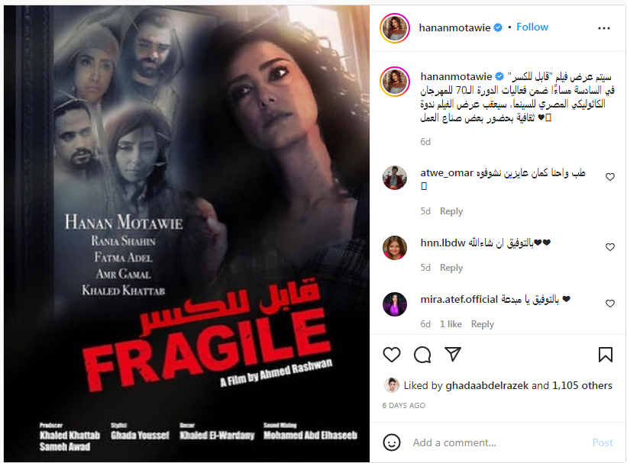Image resolution: width=627 pixels, height=463 pixels.
Task: Open comment bubble icon under post
Action: point(422,355)
